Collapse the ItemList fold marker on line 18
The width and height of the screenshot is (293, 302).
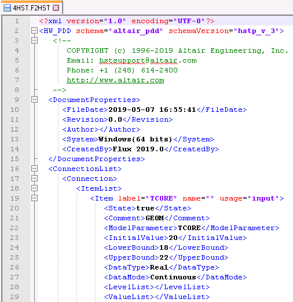(x=34, y=188)
